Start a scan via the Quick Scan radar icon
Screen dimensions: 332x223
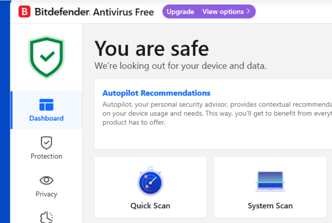pos(150,182)
